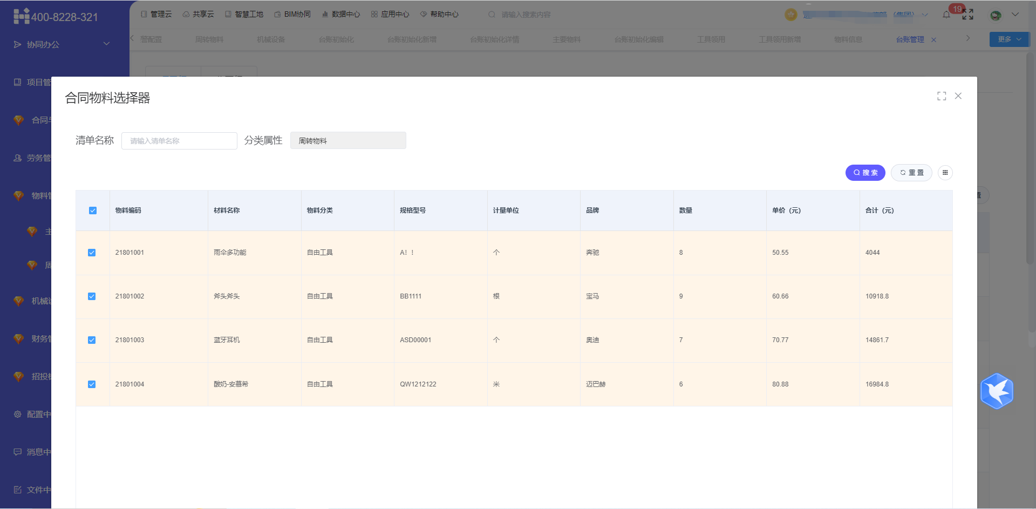
Task: Toggle fullscreen for the material selector dialog
Action: pyautogui.click(x=942, y=96)
